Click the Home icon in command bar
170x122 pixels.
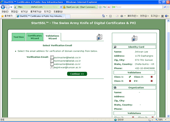coord(103,16)
